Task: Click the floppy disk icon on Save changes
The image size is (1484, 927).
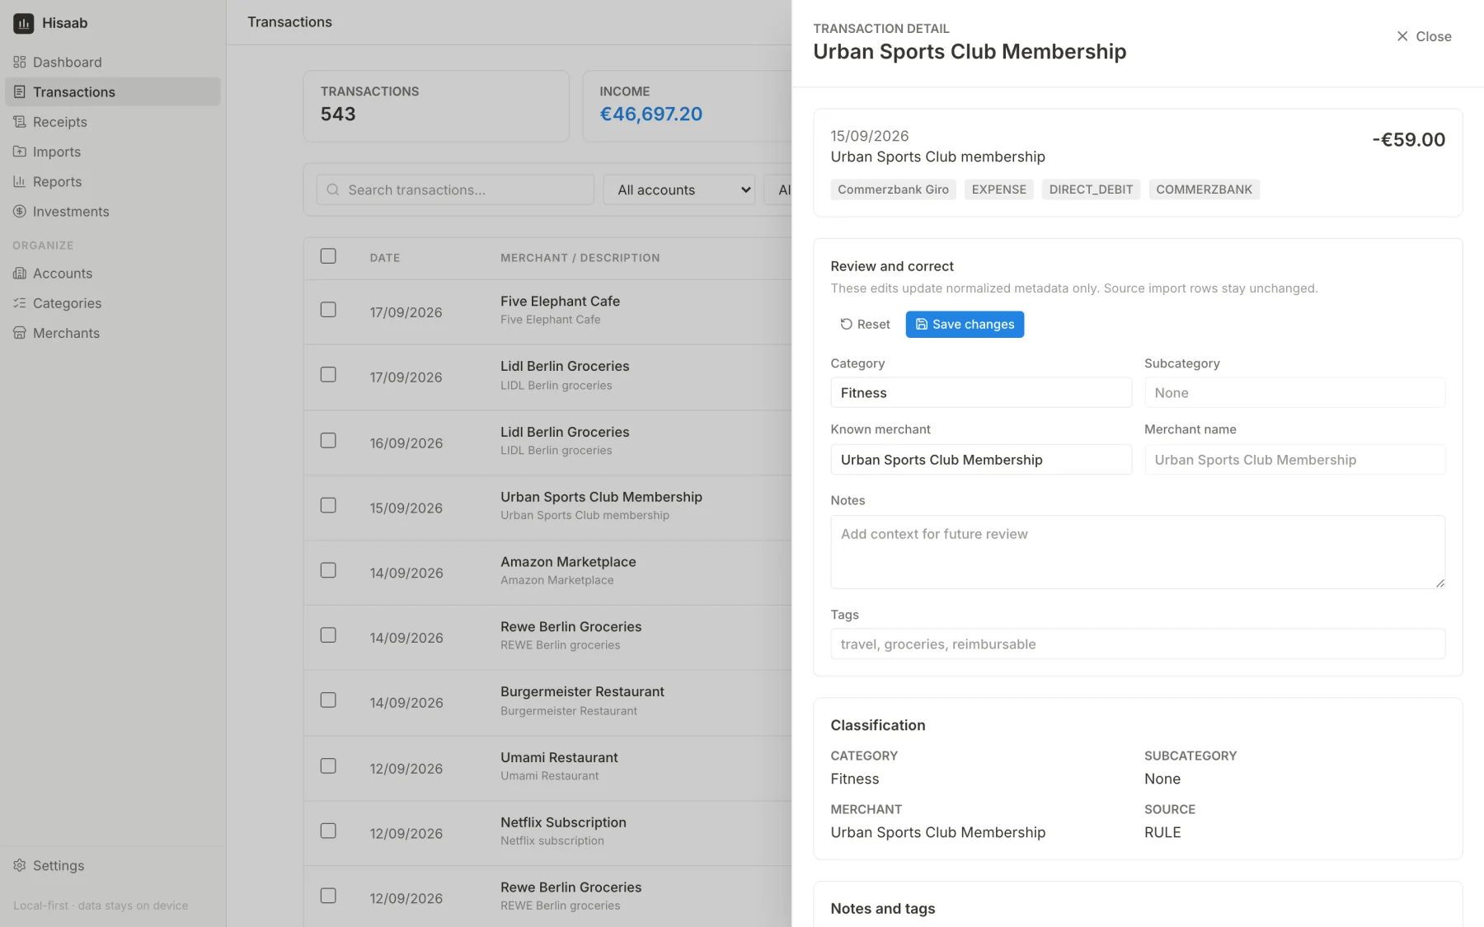Action: [922, 324]
